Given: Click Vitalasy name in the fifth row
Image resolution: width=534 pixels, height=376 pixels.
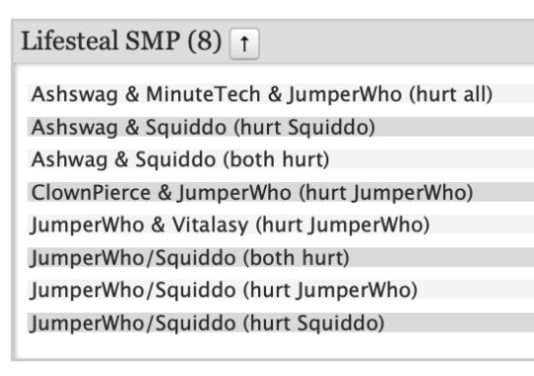Looking at the screenshot, I should point(210,226).
